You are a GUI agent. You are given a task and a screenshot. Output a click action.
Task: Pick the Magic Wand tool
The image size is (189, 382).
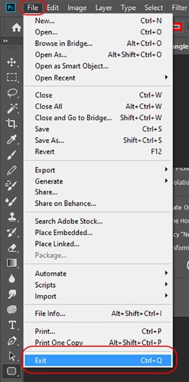11,108
